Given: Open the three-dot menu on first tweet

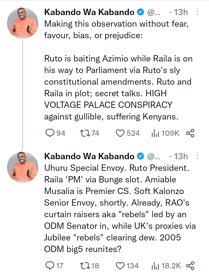Looking at the screenshot, I should click(x=197, y=12).
